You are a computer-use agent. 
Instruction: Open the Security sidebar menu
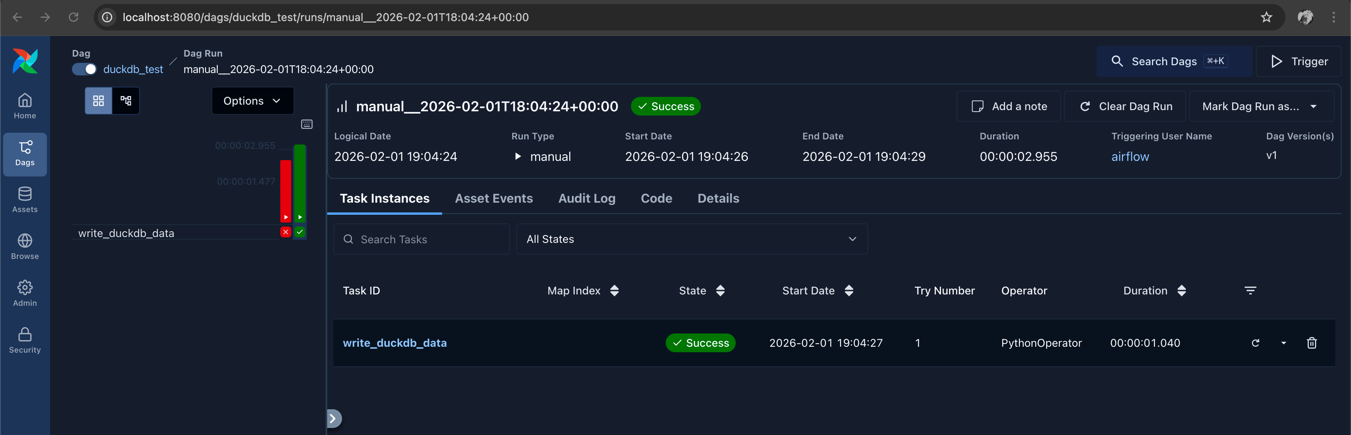25,341
